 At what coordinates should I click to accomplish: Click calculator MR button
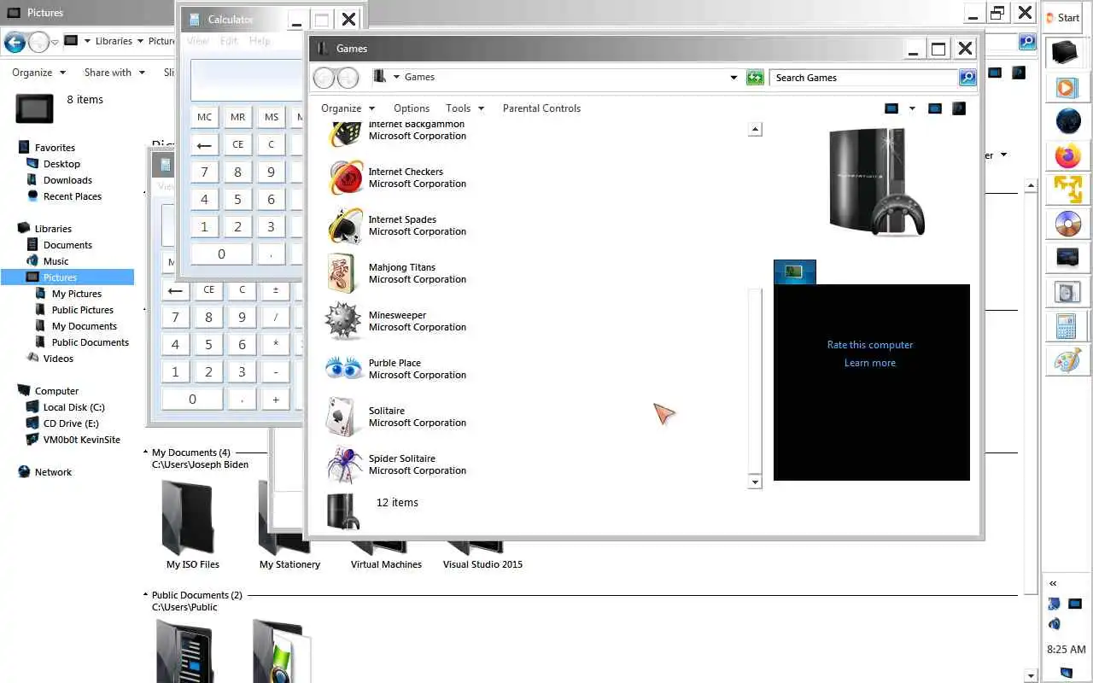point(237,118)
